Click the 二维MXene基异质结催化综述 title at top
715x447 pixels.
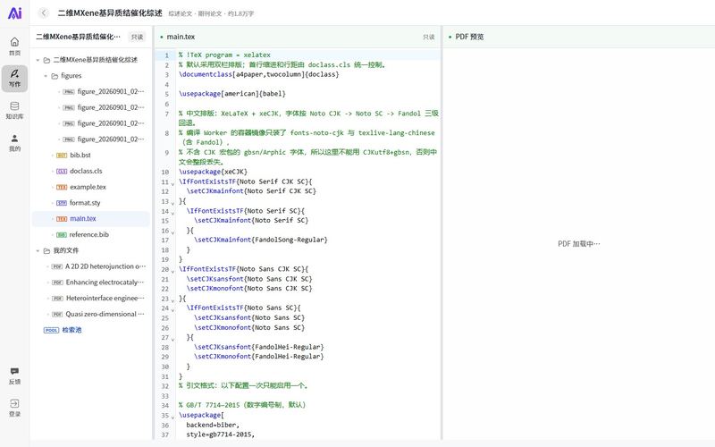tap(110, 13)
